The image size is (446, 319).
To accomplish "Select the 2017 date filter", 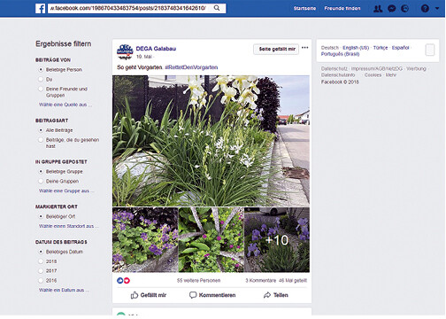I will tap(41, 270).
